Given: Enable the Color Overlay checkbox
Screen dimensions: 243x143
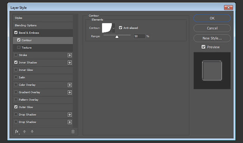Looking at the screenshot, I should [16, 85].
